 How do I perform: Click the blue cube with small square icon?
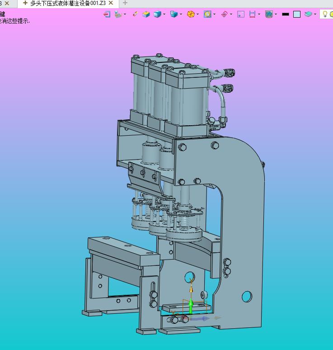[x=174, y=14]
